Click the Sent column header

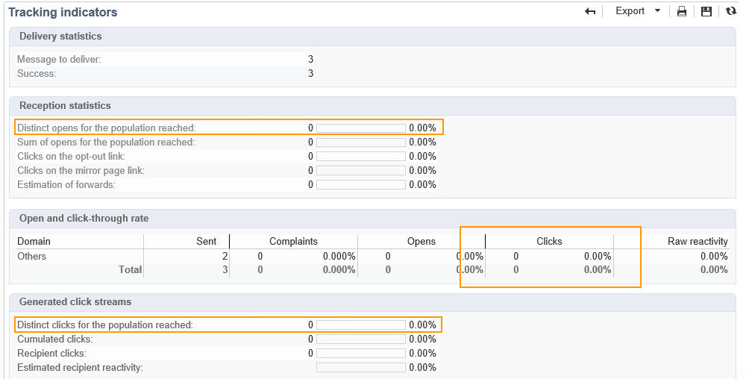(x=206, y=242)
